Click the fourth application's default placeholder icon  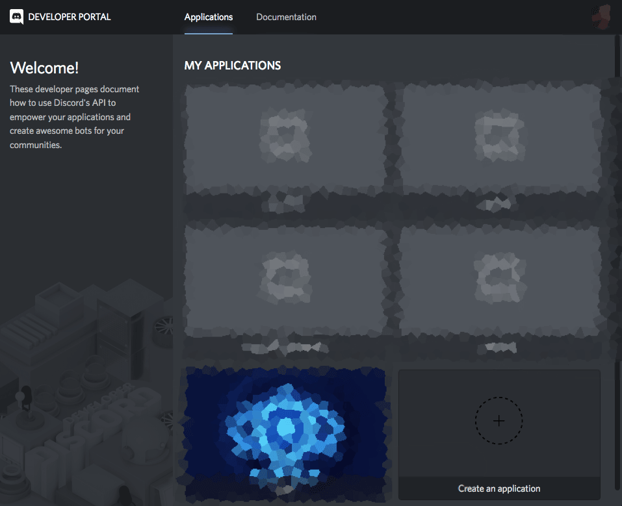click(499, 278)
